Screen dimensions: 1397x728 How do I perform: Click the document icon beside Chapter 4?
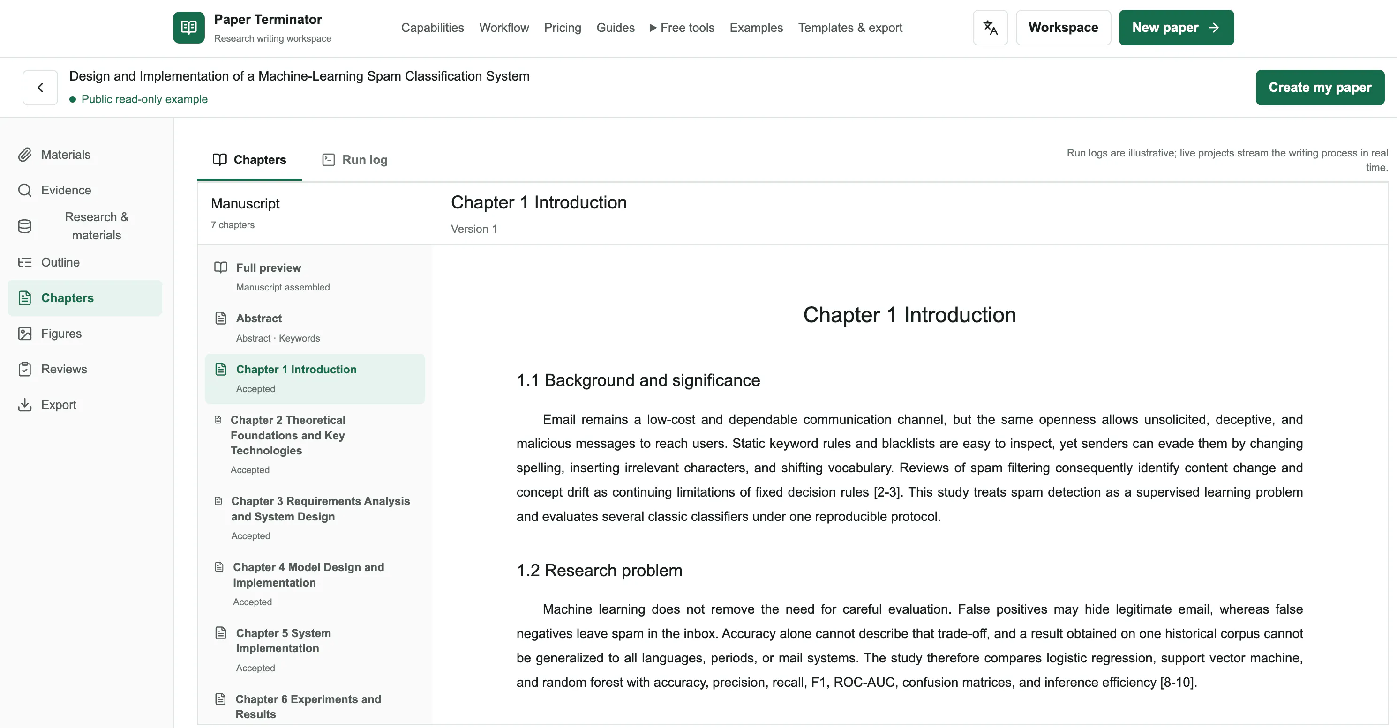[x=219, y=567]
